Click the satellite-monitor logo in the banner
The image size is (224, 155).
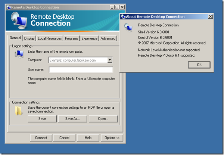click(19, 21)
